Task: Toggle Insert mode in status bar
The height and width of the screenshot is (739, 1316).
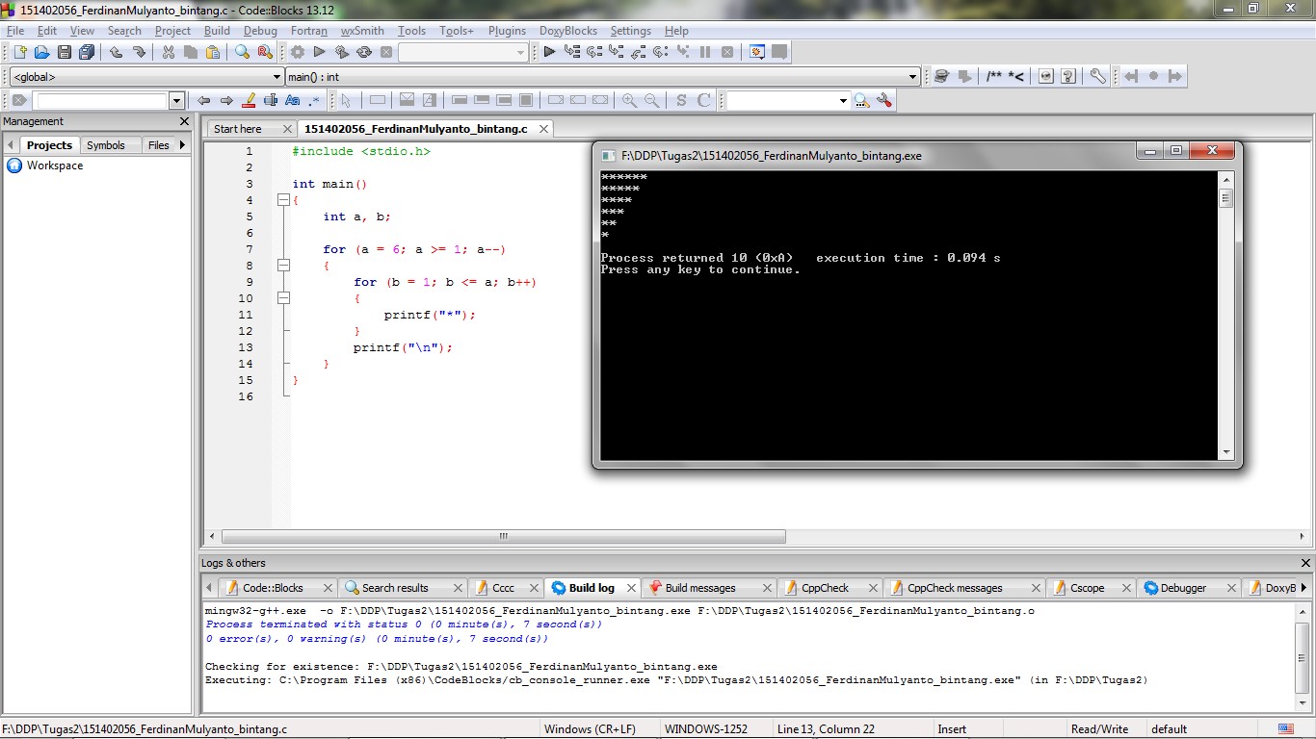Action: pyautogui.click(x=952, y=729)
